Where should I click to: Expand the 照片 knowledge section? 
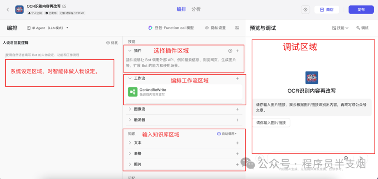click(x=130, y=164)
